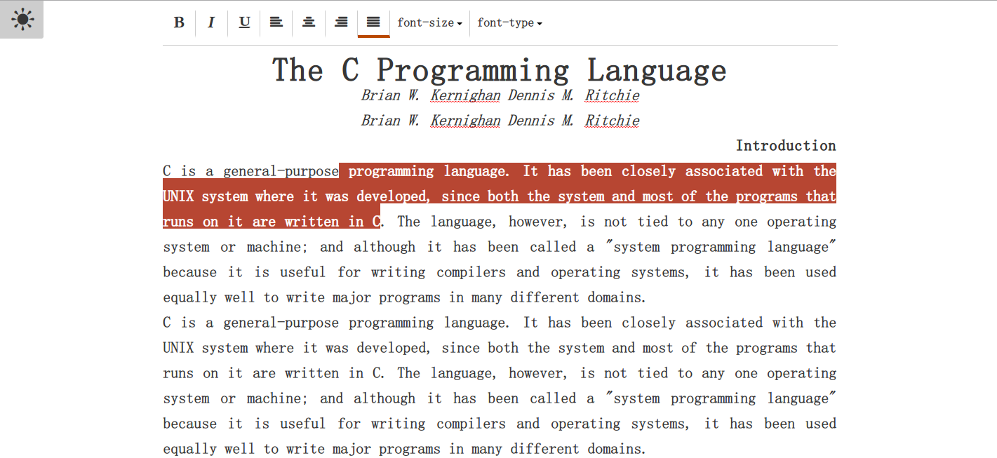Select the active justify alignment icon

[x=373, y=22]
